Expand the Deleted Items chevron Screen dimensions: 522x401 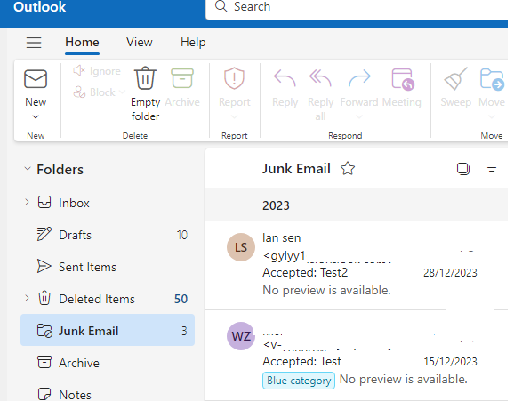pos(27,298)
